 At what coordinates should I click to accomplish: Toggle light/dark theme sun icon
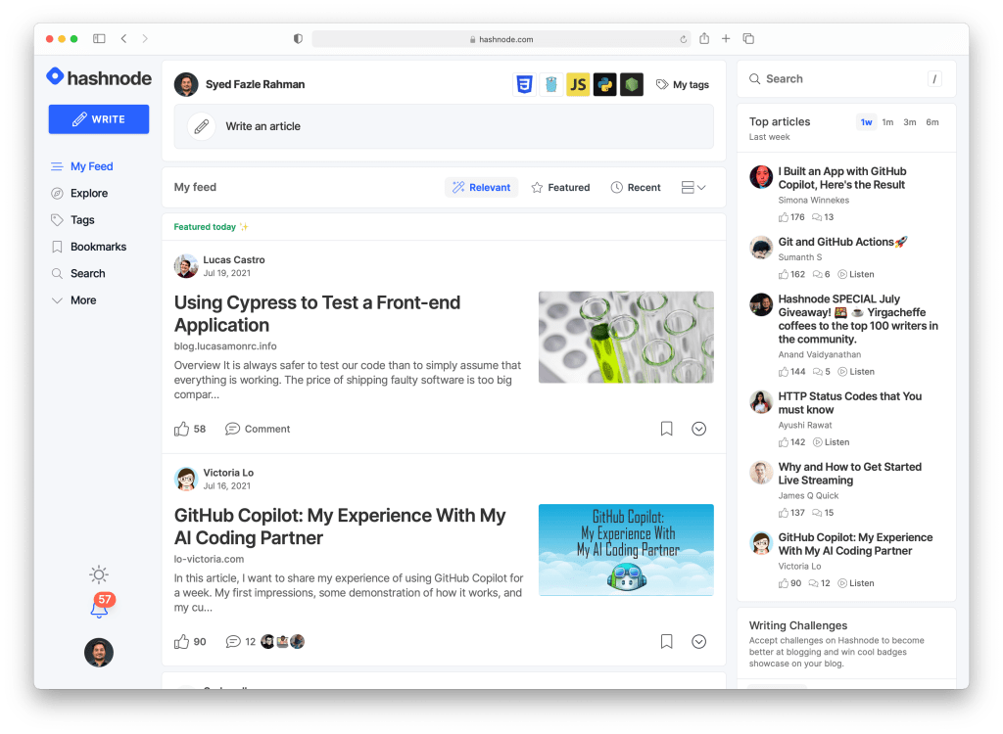pyautogui.click(x=99, y=574)
